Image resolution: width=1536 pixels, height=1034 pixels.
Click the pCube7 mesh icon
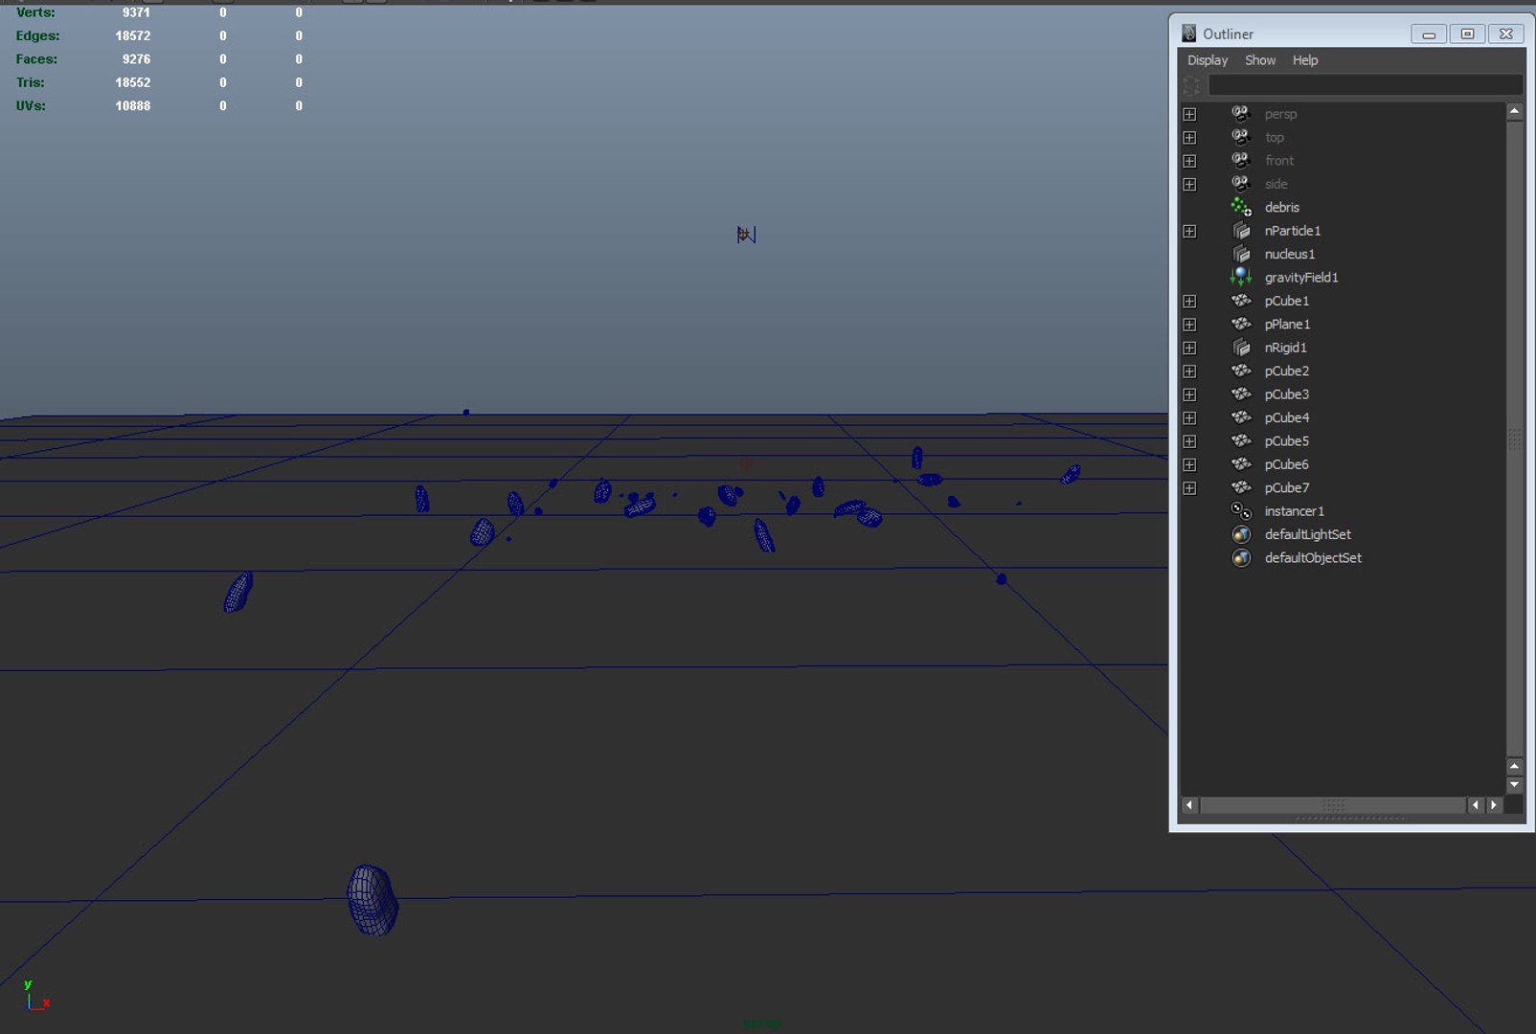click(x=1241, y=487)
